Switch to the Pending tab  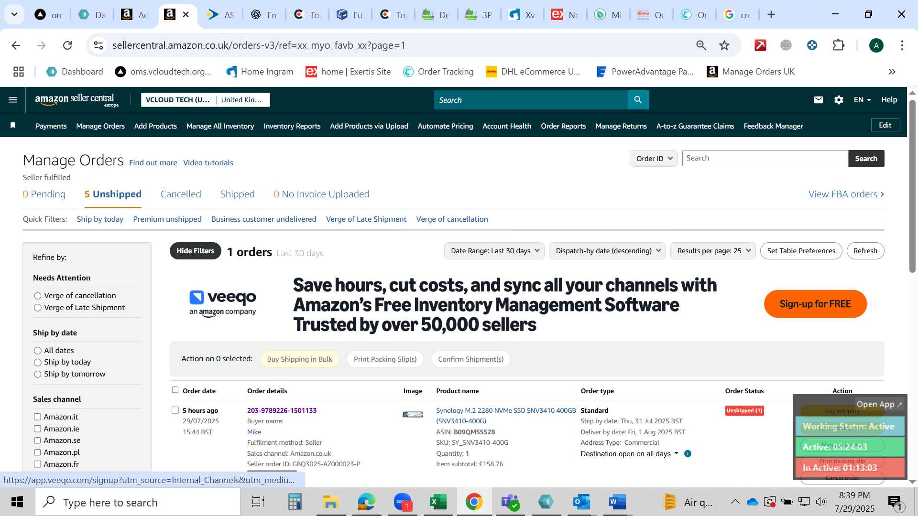click(x=44, y=194)
